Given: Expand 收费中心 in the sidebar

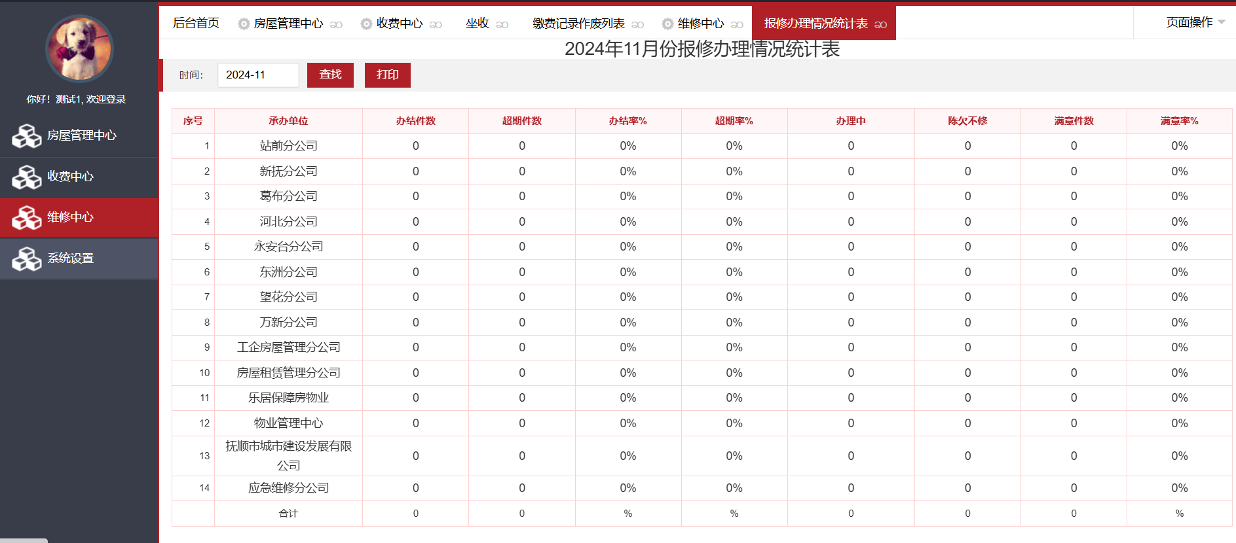Looking at the screenshot, I should 70,177.
